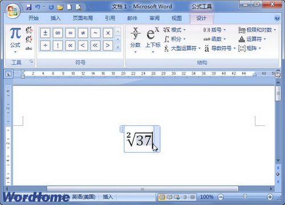Insert proportional-to ∝ symbol
The width and height of the screenshot is (285, 205).
[70, 46]
